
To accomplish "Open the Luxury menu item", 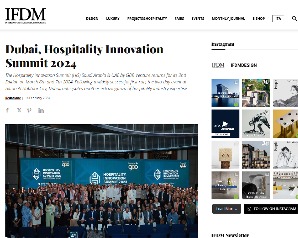I will [x=113, y=19].
